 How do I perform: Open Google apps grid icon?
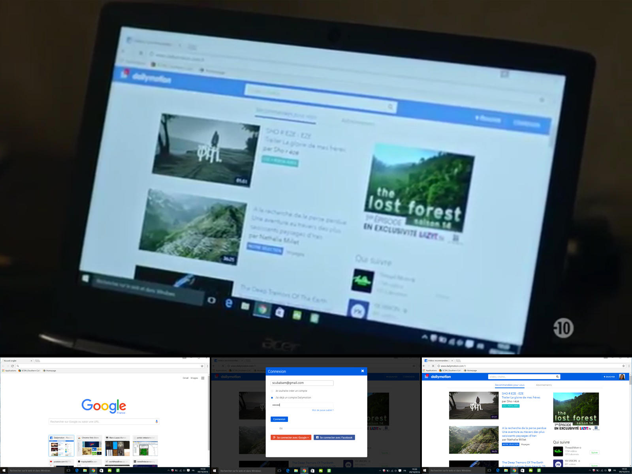[203, 378]
